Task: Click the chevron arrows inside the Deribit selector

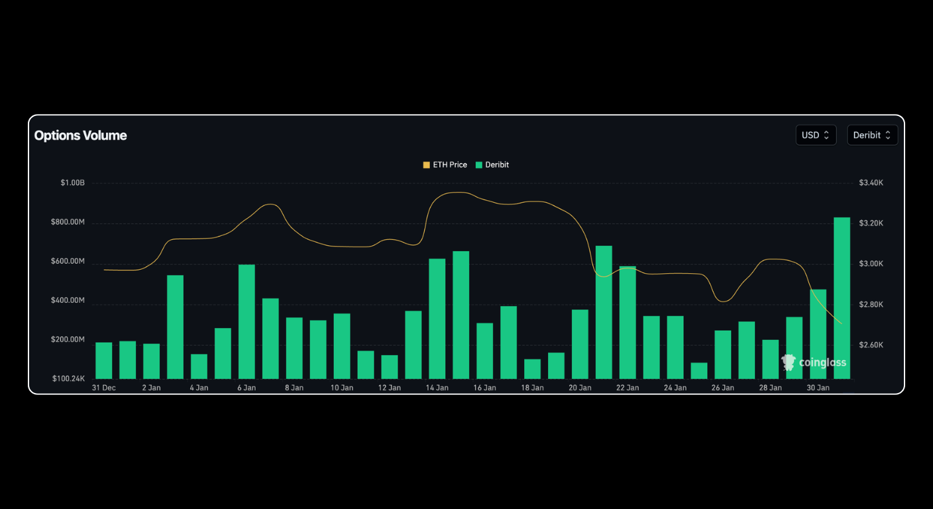Action: [x=889, y=135]
